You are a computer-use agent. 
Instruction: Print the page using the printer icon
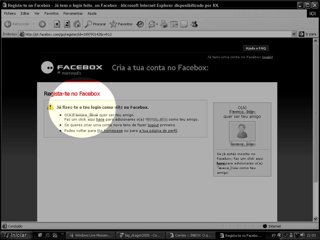click(164, 24)
